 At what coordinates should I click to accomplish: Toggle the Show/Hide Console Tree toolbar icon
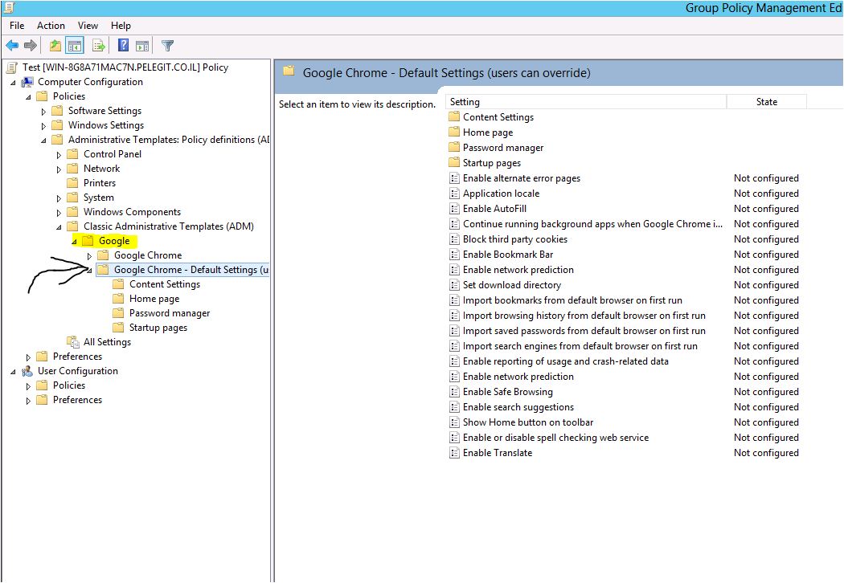click(x=74, y=46)
